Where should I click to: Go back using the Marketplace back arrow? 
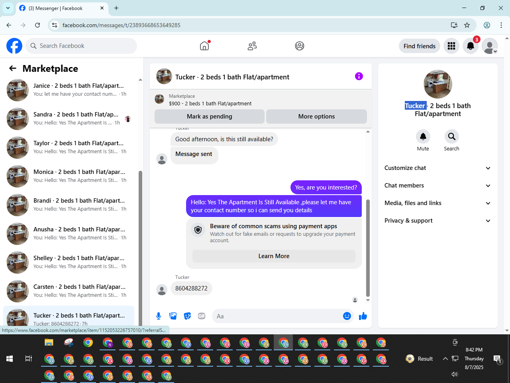13,69
